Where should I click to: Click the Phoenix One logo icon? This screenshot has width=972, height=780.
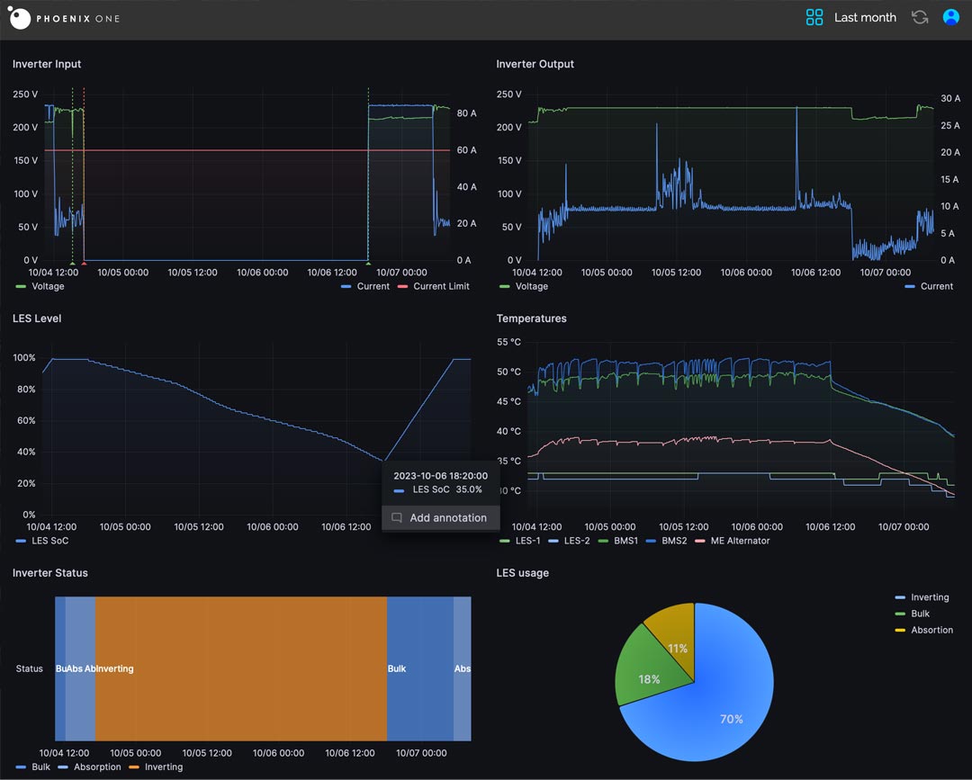click(x=20, y=19)
